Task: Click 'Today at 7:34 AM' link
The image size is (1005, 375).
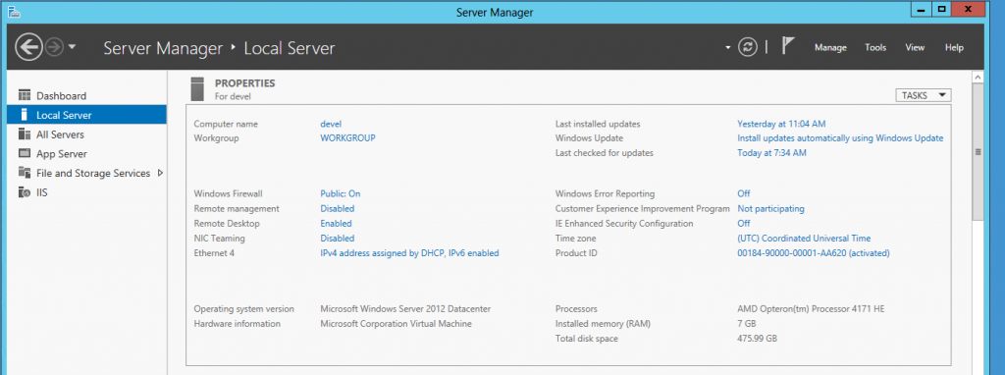Action: [771, 152]
